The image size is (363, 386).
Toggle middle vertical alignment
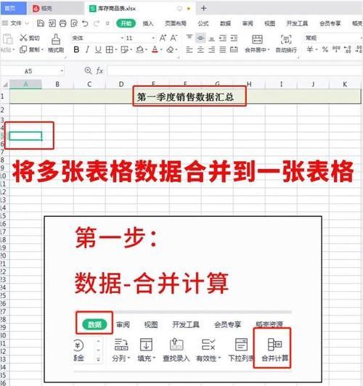tap(200, 38)
